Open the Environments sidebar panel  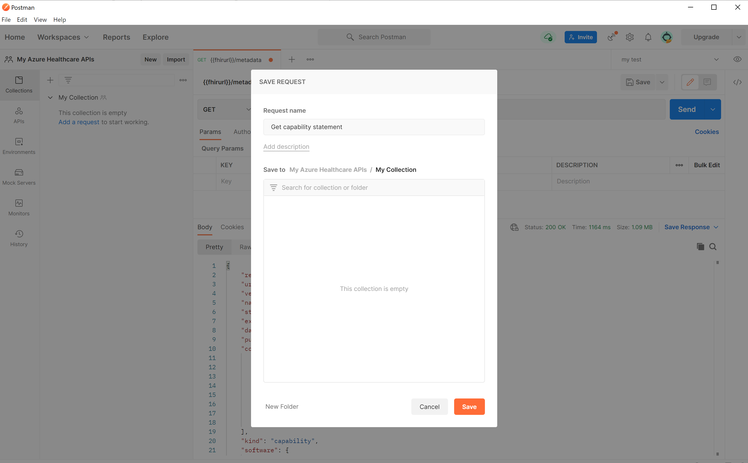coord(19,146)
